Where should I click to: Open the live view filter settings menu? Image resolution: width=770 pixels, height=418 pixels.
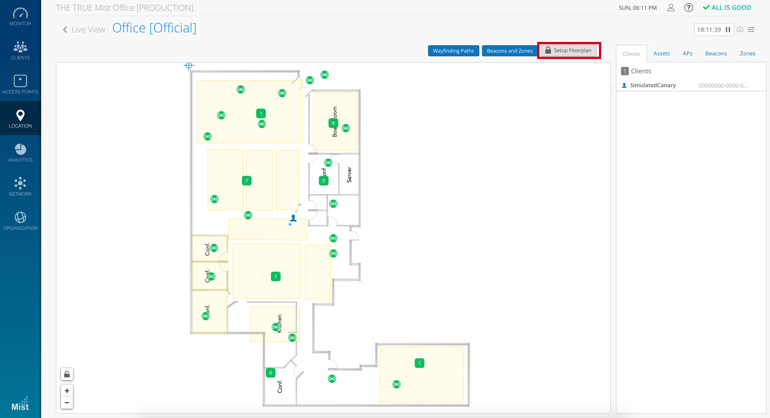(x=751, y=30)
